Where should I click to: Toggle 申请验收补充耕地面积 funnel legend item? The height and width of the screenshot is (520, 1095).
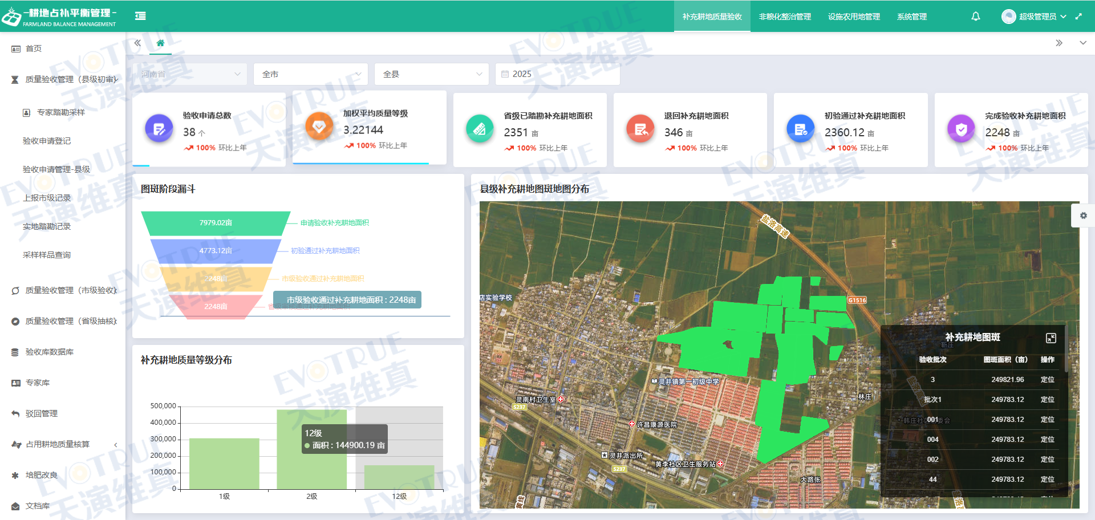tap(334, 223)
